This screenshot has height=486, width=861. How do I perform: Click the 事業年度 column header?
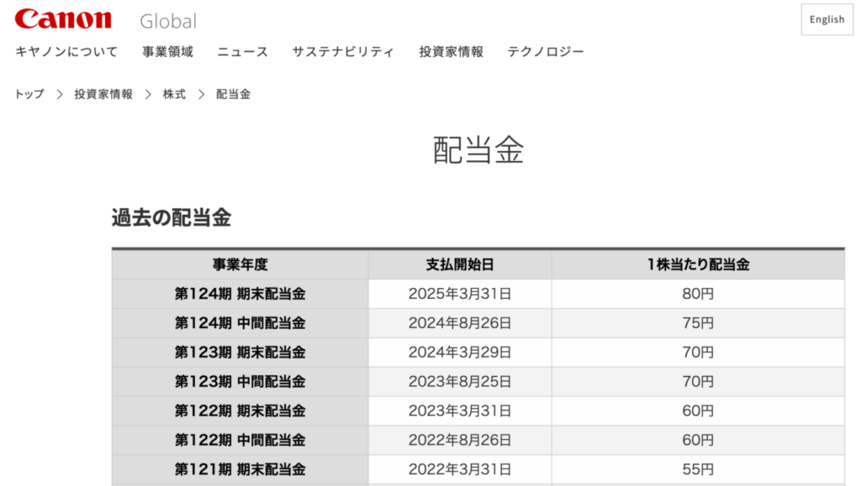(x=240, y=264)
